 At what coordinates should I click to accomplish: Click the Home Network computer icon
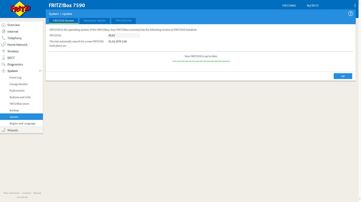[4, 45]
